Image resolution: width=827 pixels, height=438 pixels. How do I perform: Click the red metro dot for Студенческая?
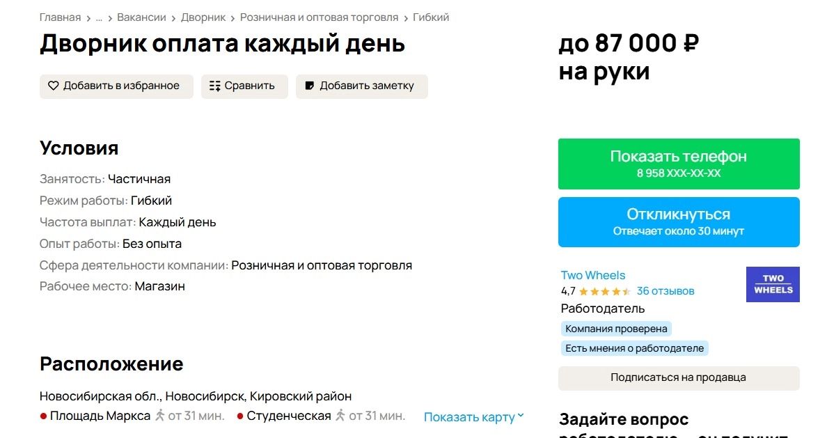coord(240,416)
